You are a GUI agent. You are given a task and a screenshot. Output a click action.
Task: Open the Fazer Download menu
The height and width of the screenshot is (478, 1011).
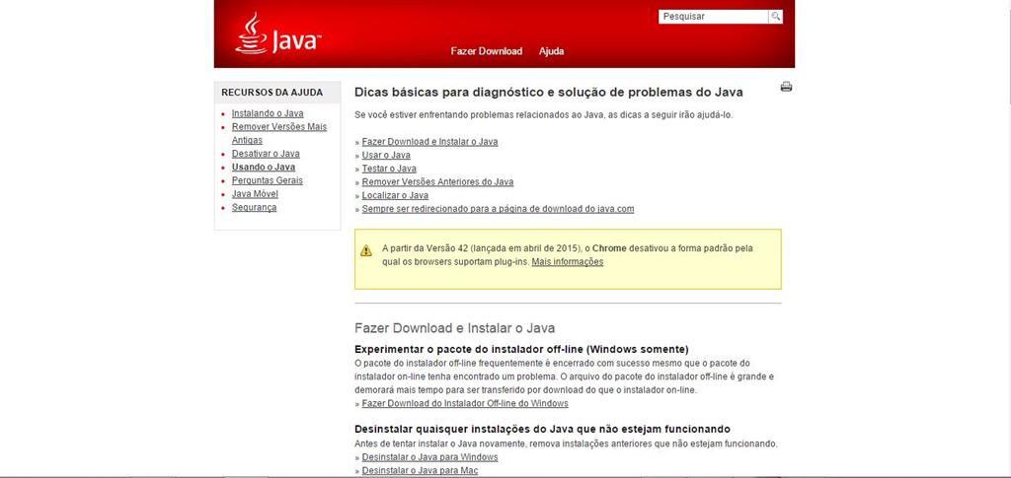coord(486,51)
